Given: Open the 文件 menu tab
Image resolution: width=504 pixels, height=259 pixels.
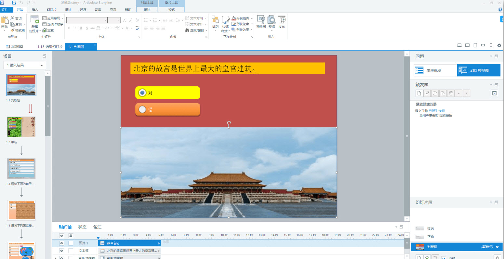Looking at the screenshot, I should 5,10.
